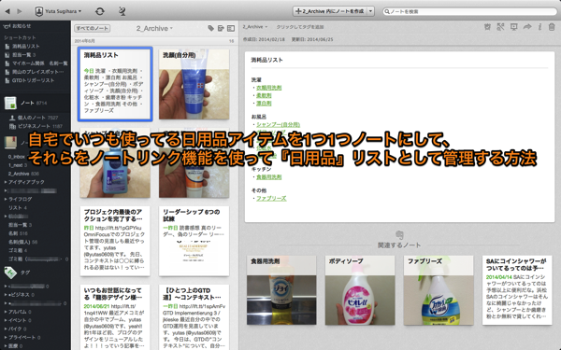Show note info icon
Image resolution: width=561 pixels, height=350 pixels.
pos(539,27)
